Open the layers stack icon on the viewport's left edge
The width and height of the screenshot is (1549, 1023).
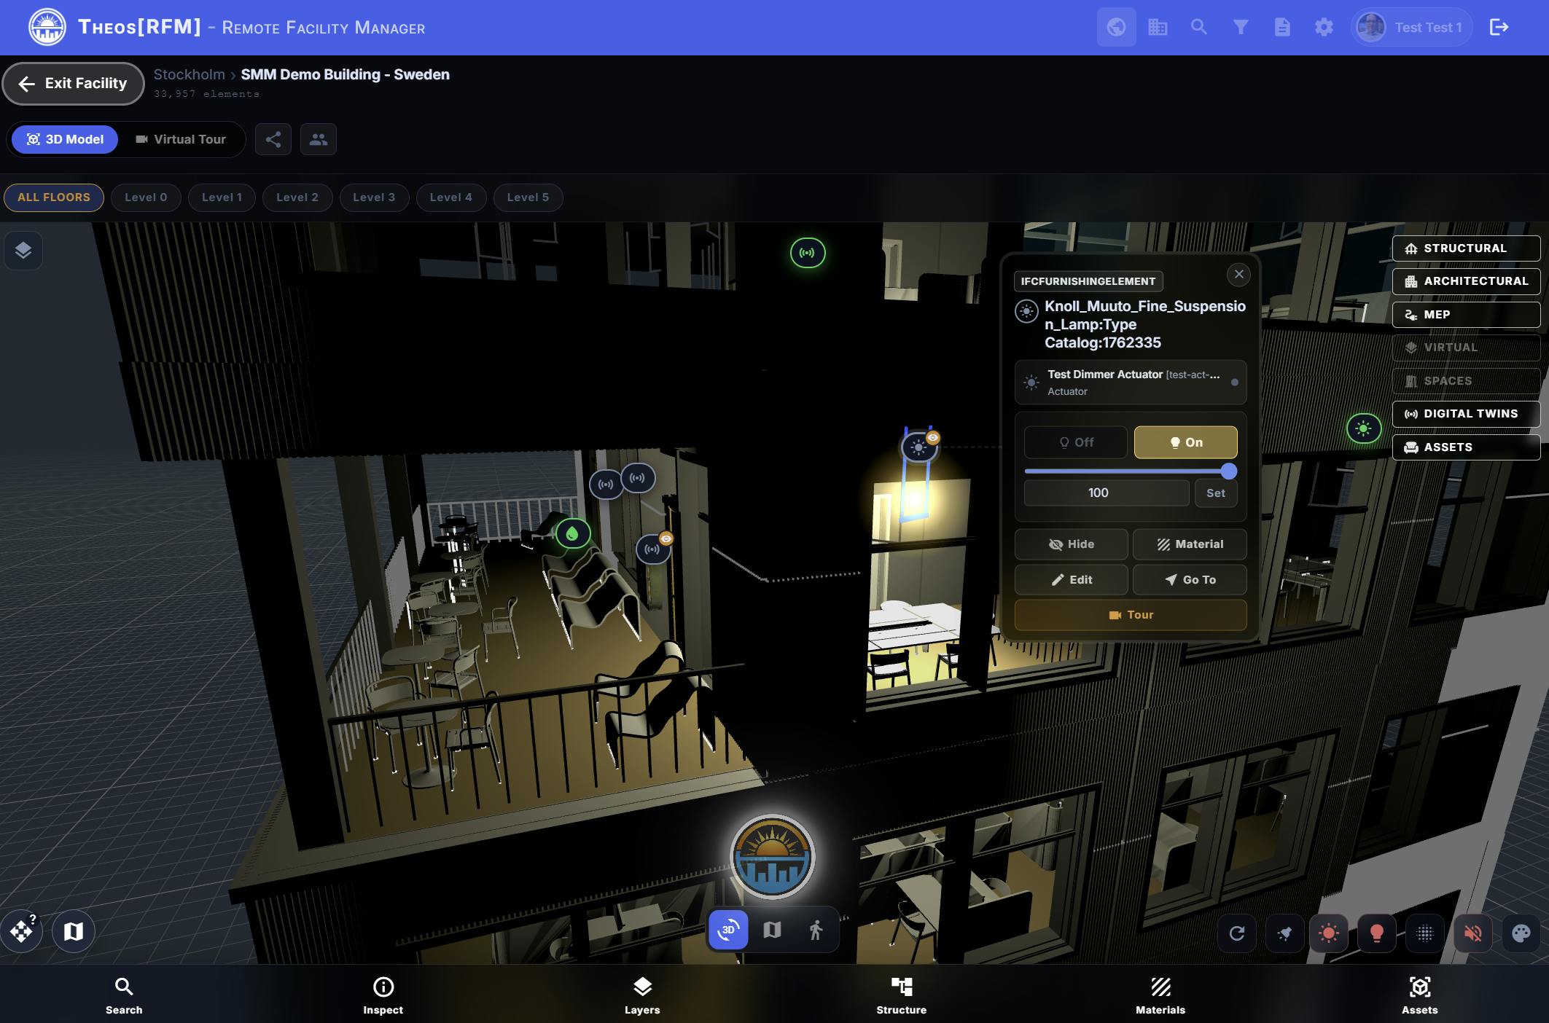tap(23, 251)
